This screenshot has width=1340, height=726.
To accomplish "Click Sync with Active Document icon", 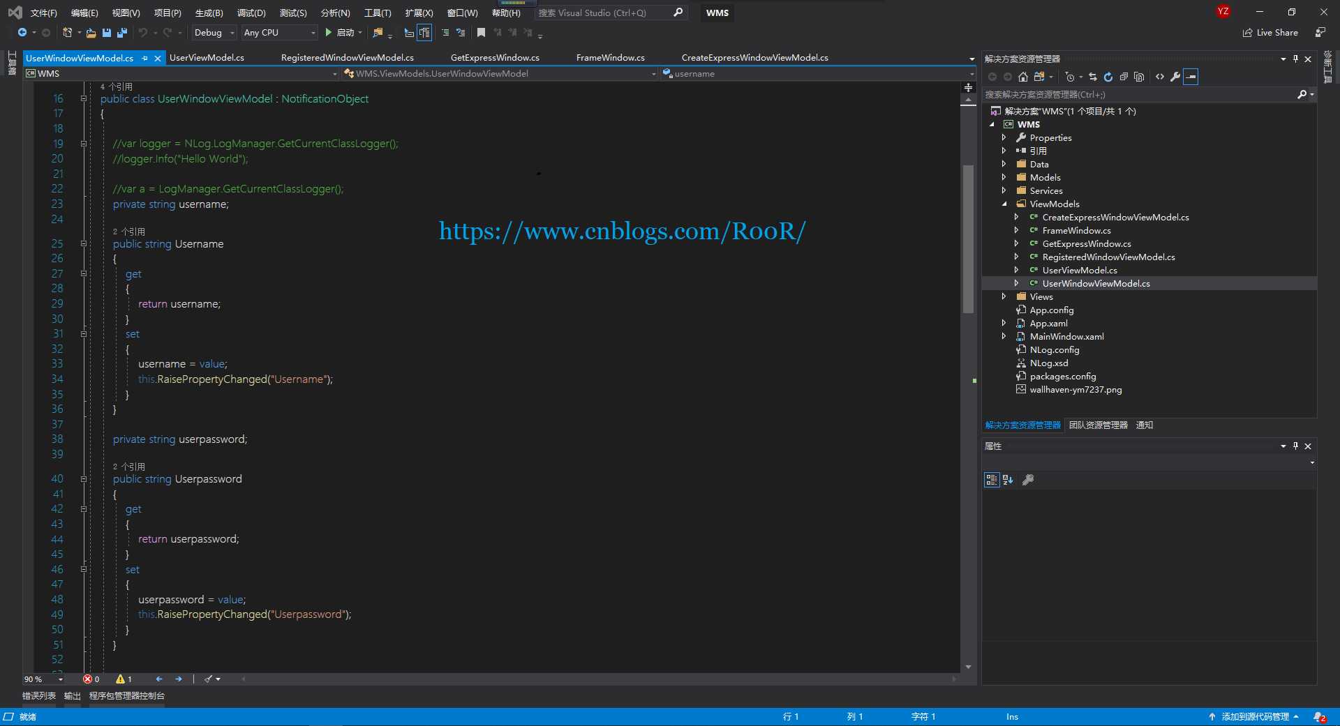I will 1093,77.
